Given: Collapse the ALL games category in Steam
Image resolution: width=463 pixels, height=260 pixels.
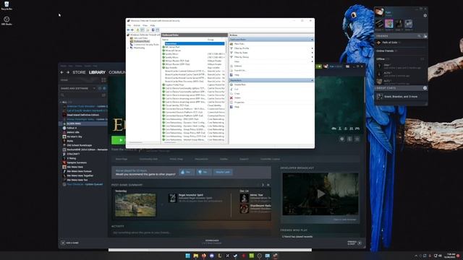Looking at the screenshot, I should click(61, 102).
